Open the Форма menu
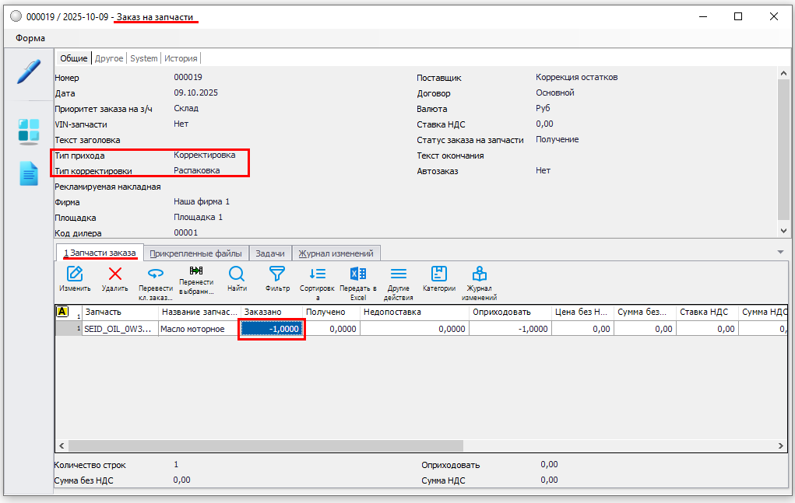Screen dimensions: 795x503 pos(30,38)
